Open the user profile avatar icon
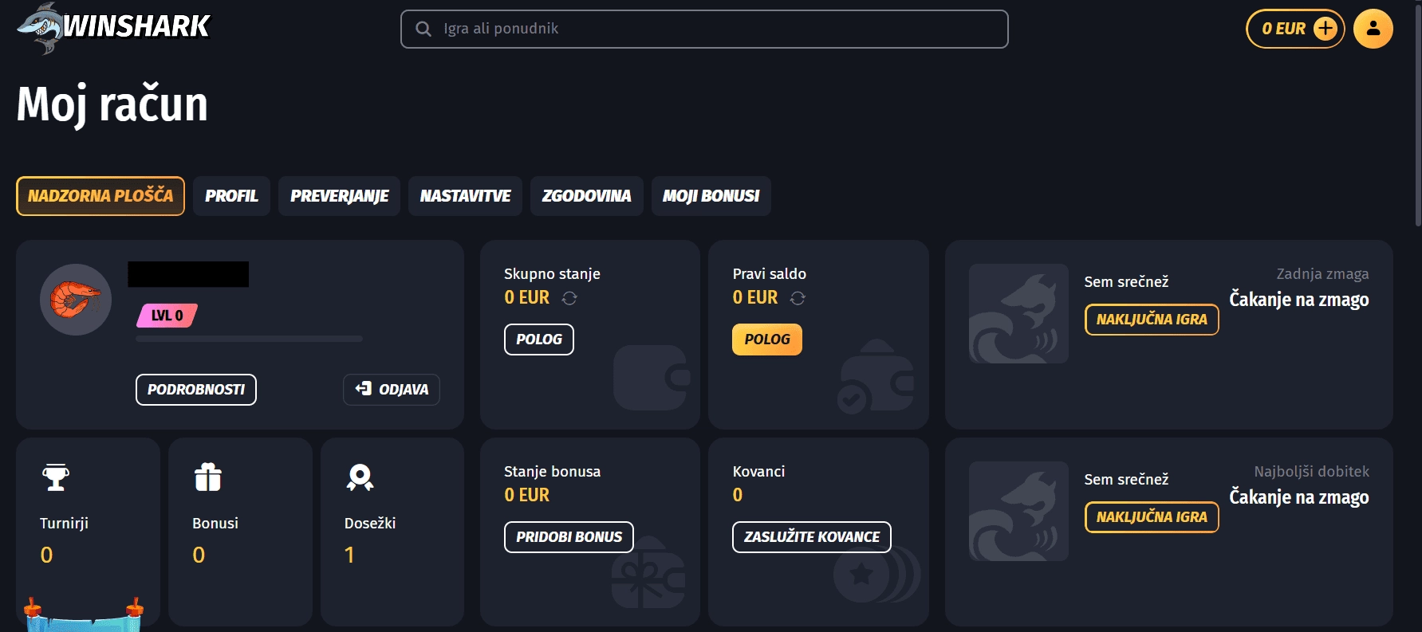The height and width of the screenshot is (632, 1422). [1373, 29]
